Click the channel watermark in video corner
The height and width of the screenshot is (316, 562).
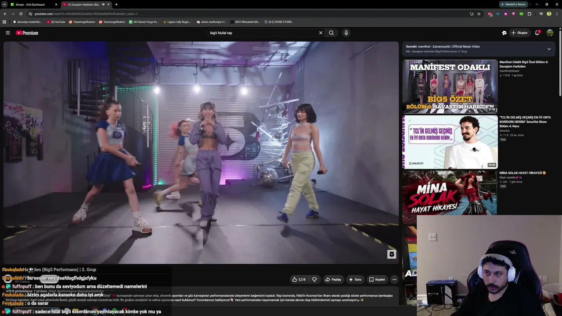click(x=392, y=254)
